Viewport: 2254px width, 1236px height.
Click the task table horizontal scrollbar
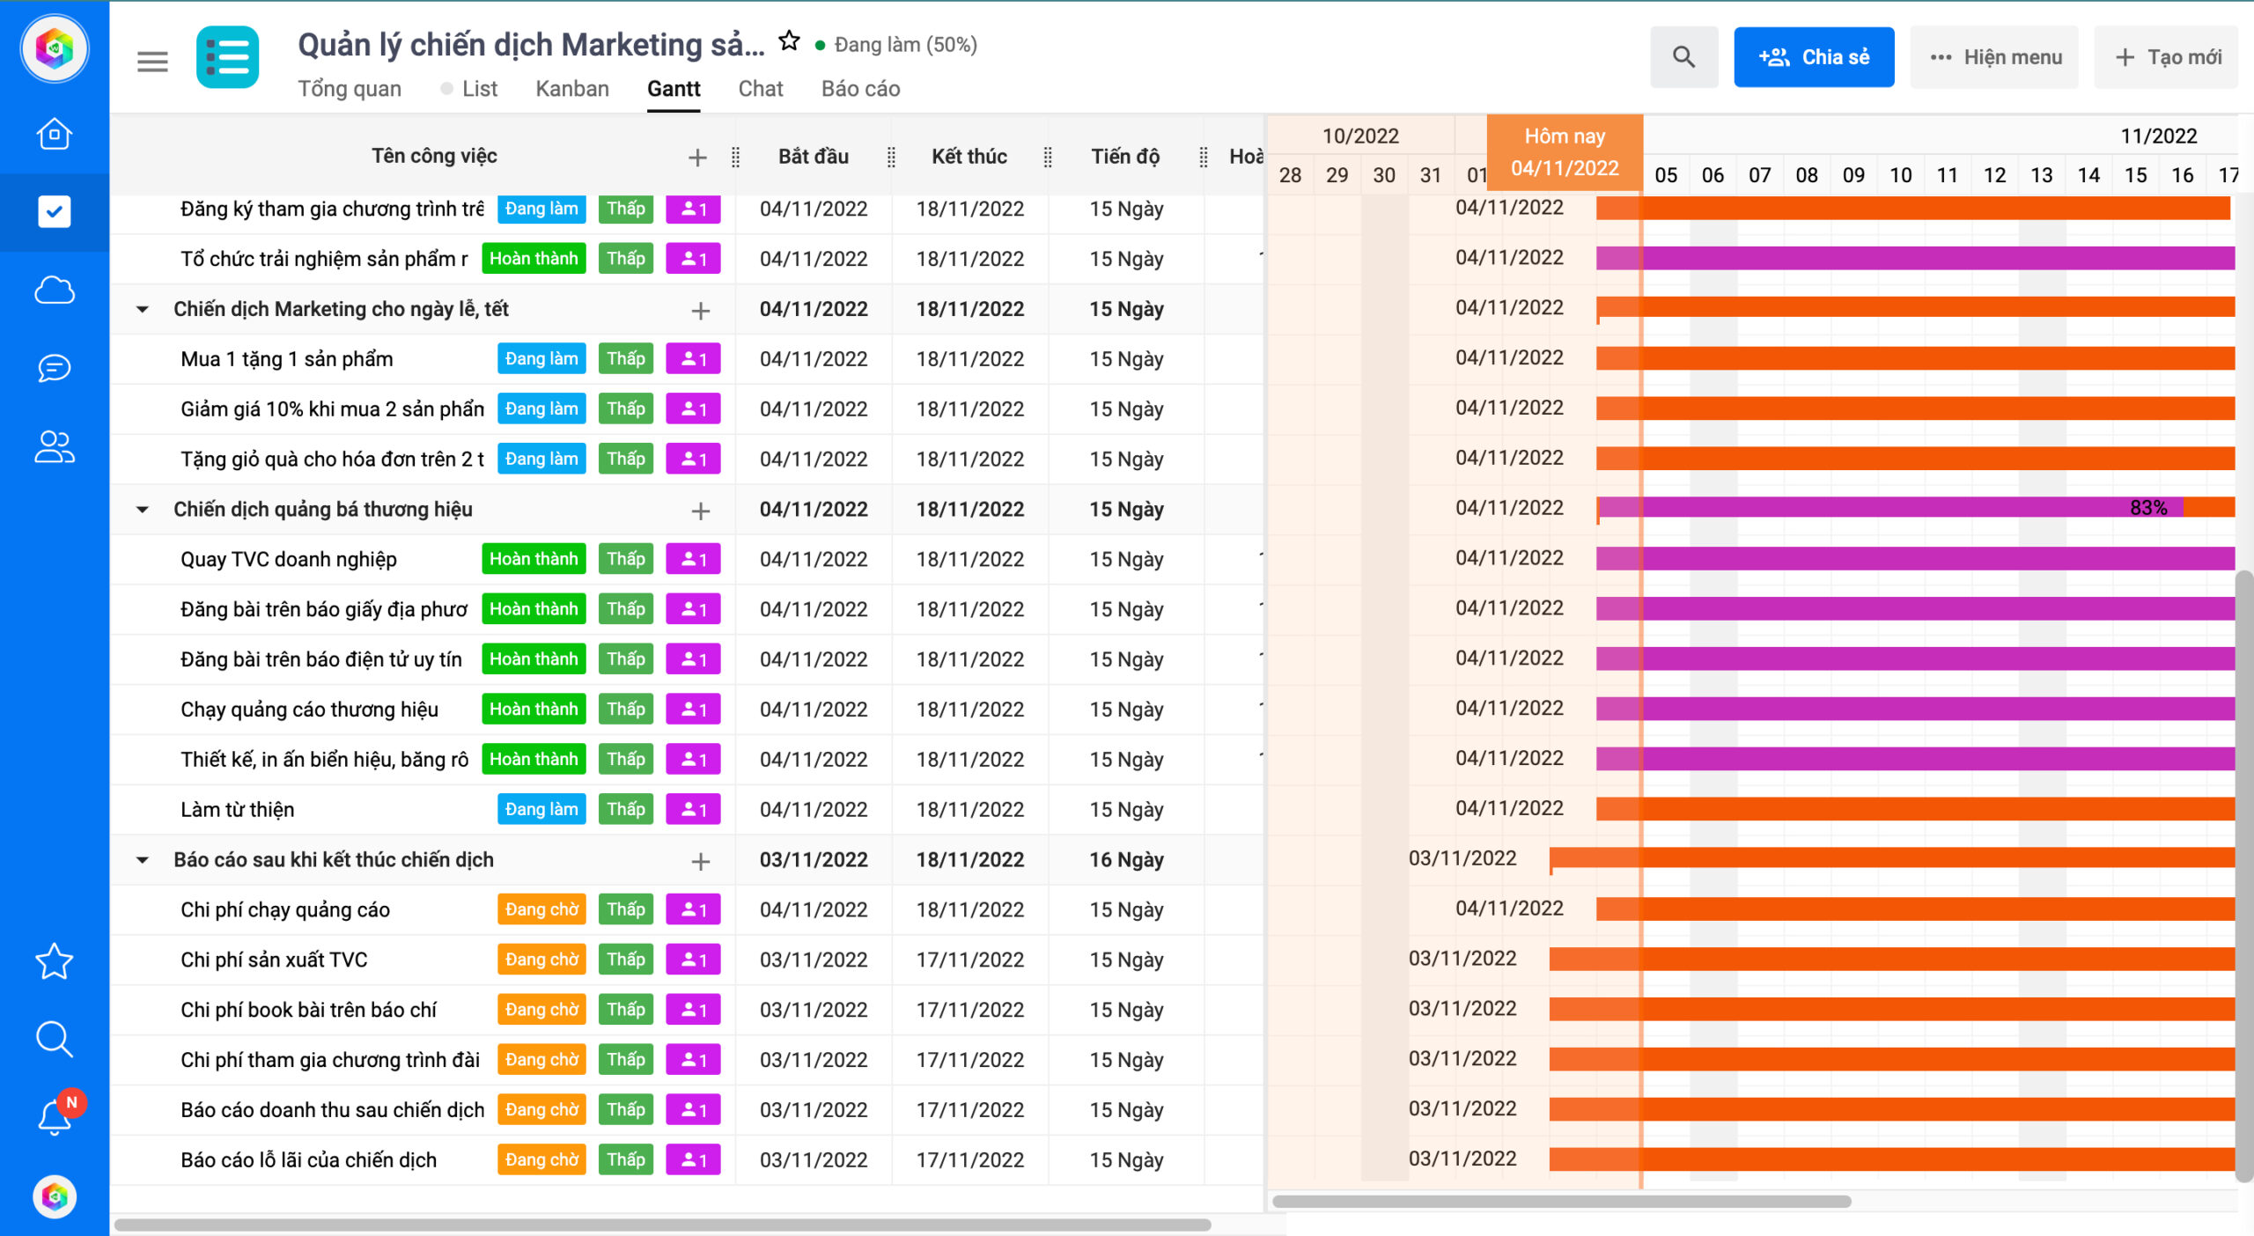[x=662, y=1225]
